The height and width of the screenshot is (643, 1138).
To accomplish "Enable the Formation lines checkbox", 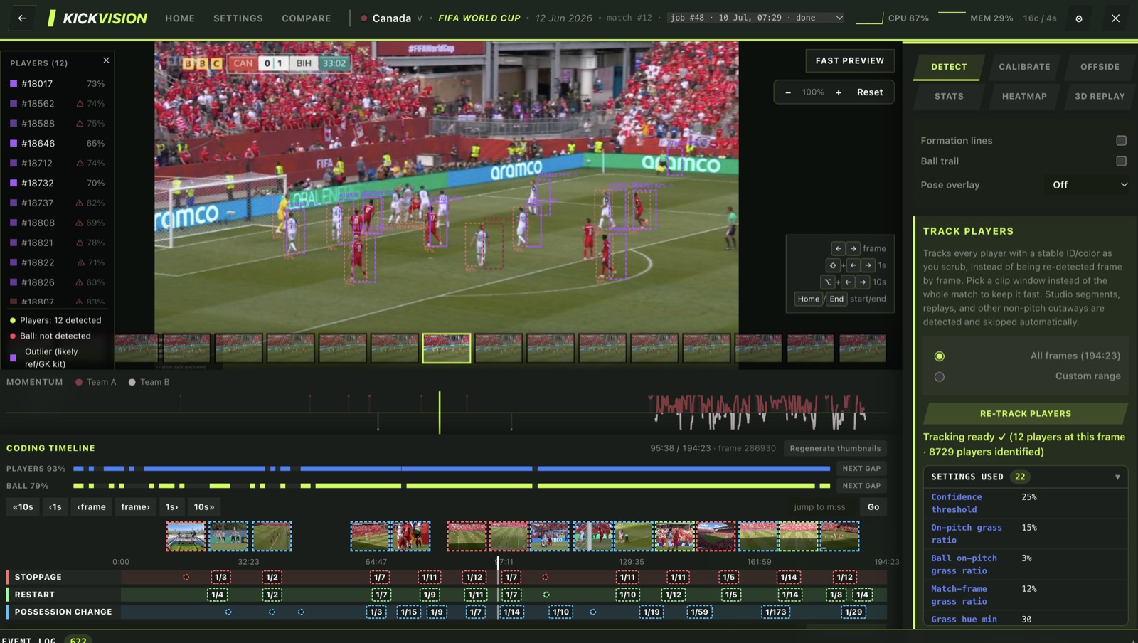I will click(x=1121, y=141).
